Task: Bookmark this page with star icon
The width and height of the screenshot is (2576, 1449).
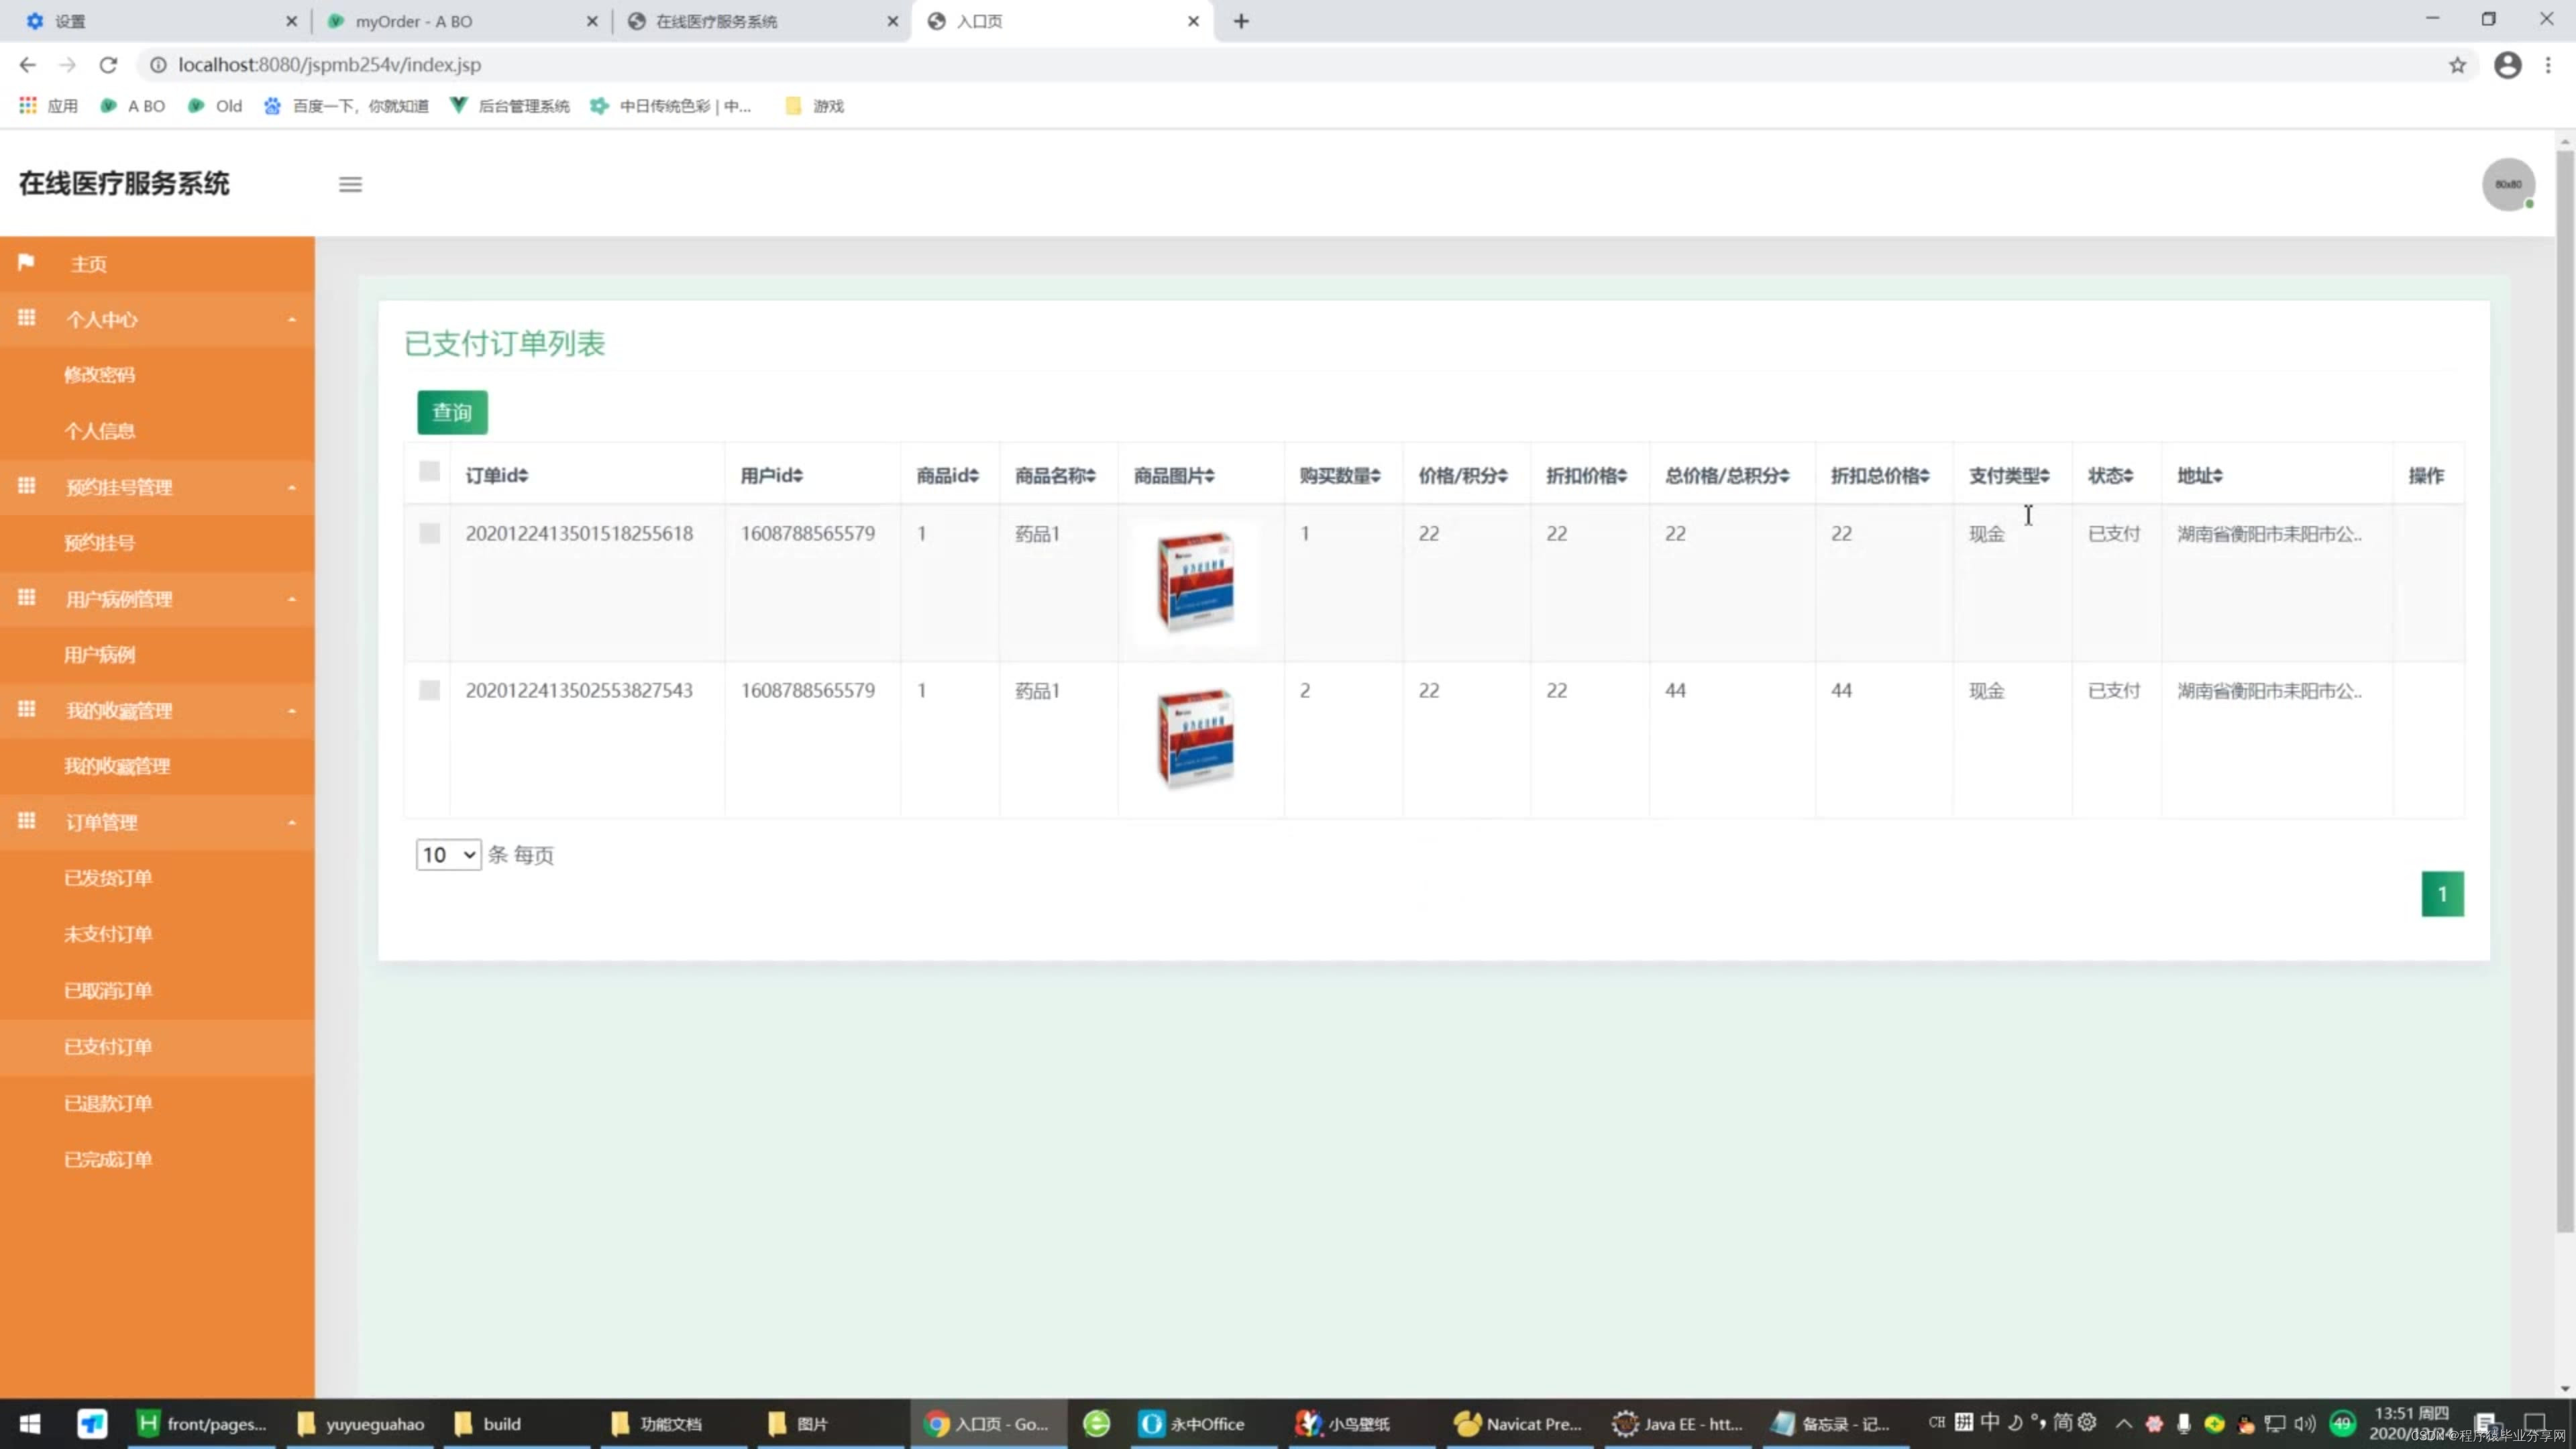Action: (x=2457, y=65)
